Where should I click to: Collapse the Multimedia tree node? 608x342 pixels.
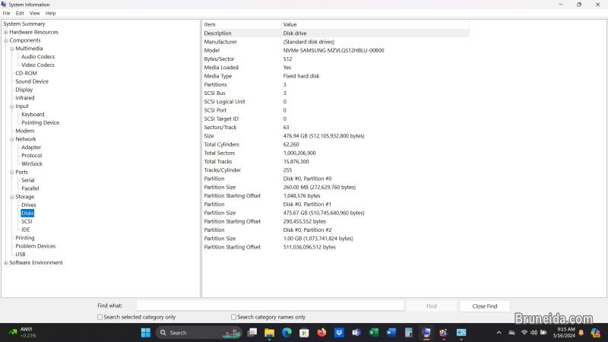12,49
